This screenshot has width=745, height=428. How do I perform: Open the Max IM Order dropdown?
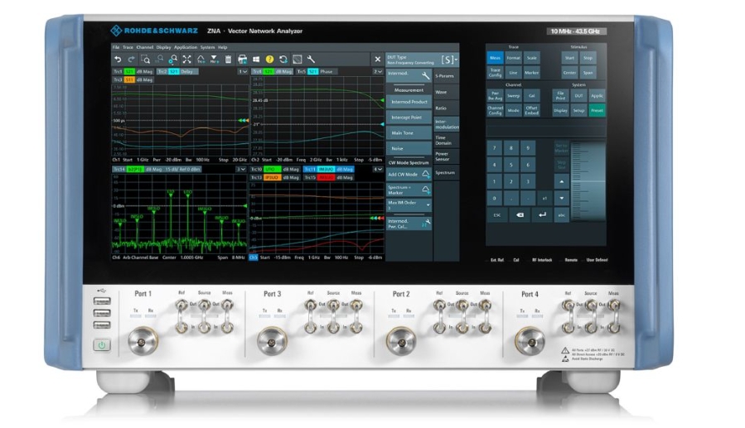click(409, 204)
